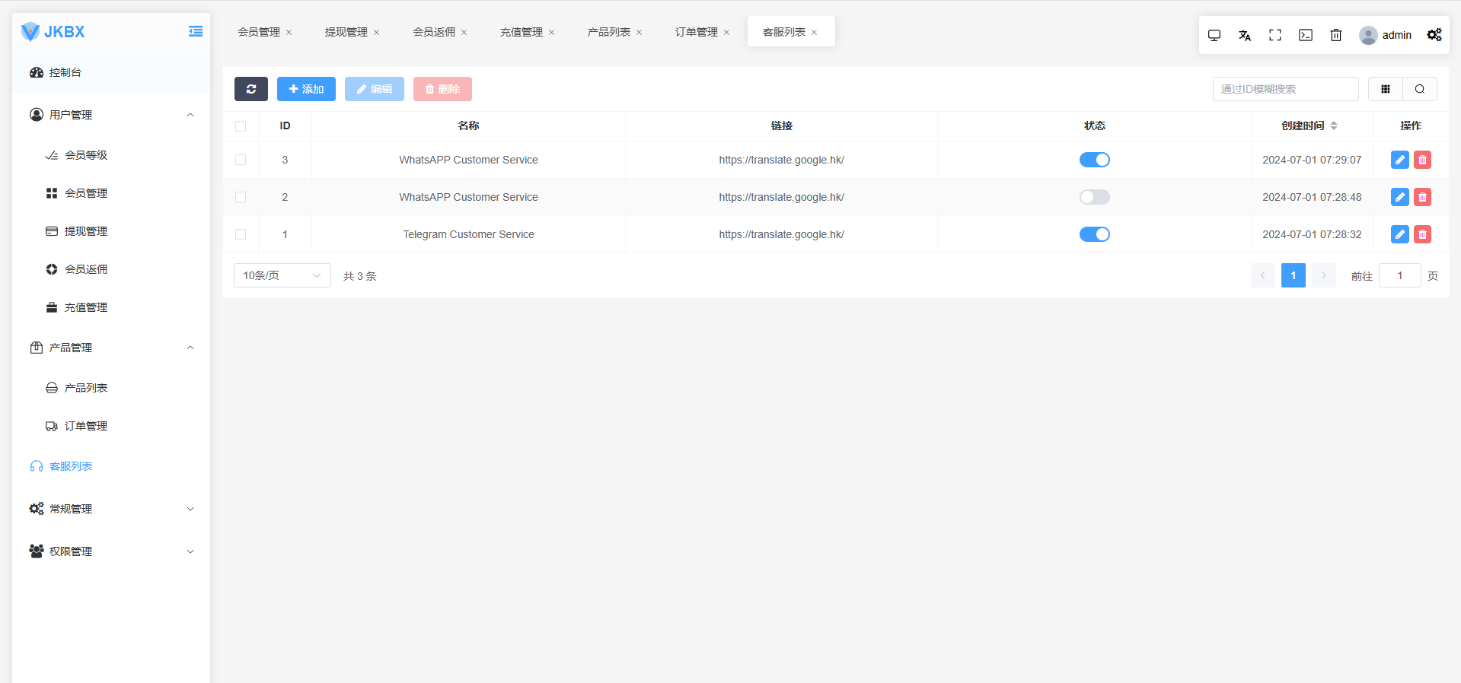Collapse the 用户管理 menu group

click(x=111, y=115)
